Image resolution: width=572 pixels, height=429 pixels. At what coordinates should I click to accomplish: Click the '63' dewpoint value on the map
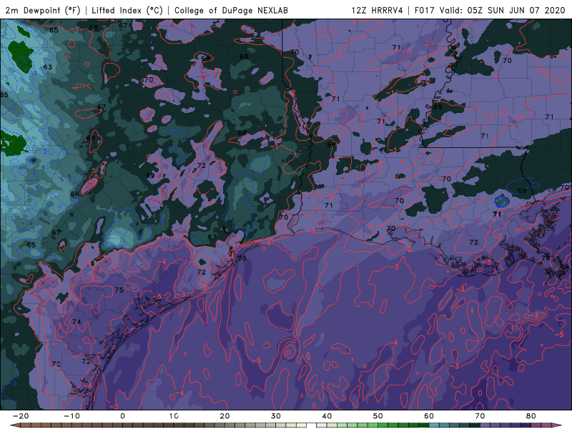tap(48, 67)
